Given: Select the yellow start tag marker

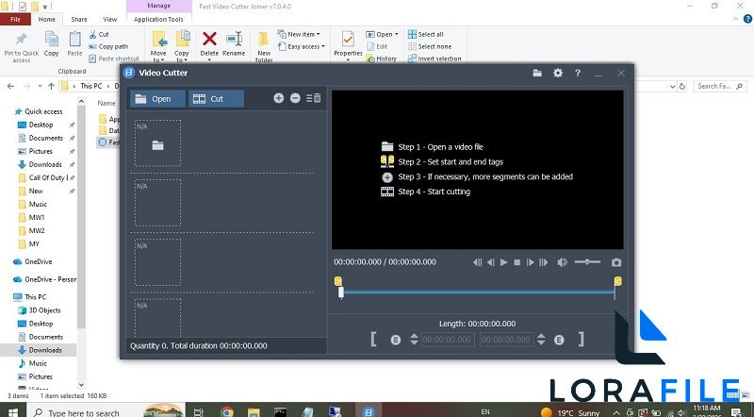Looking at the screenshot, I should click(338, 281).
